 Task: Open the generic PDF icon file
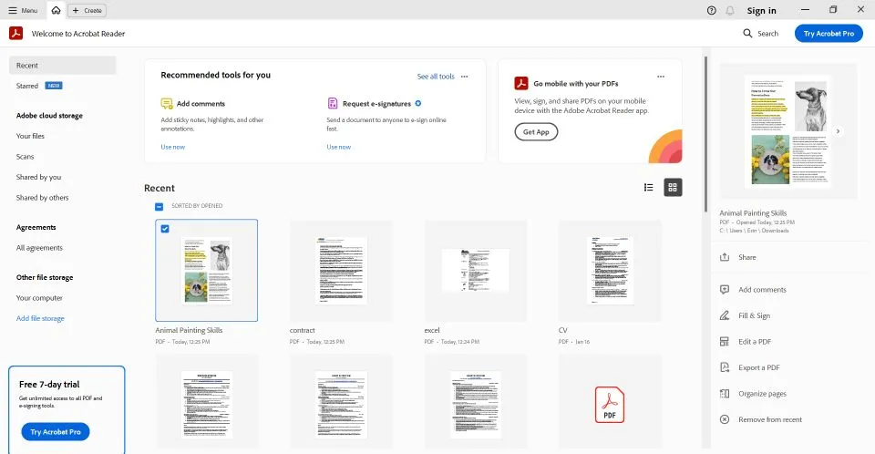610,405
